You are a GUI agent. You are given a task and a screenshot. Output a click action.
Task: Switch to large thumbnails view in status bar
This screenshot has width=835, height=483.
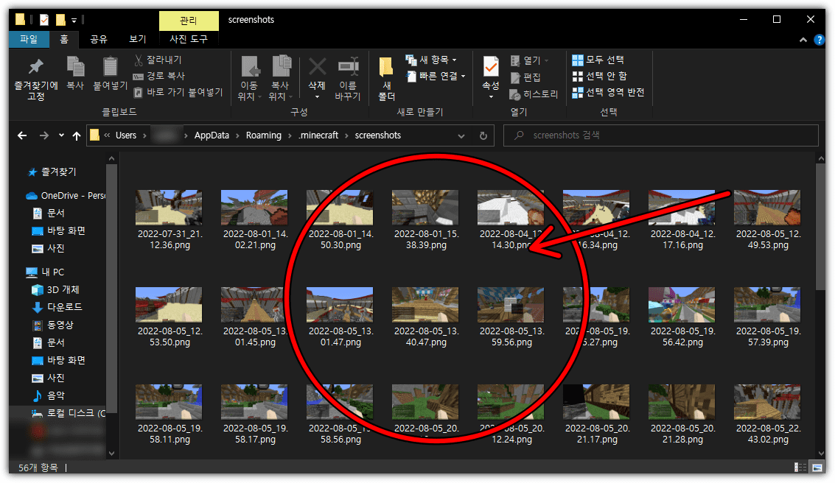coord(817,467)
